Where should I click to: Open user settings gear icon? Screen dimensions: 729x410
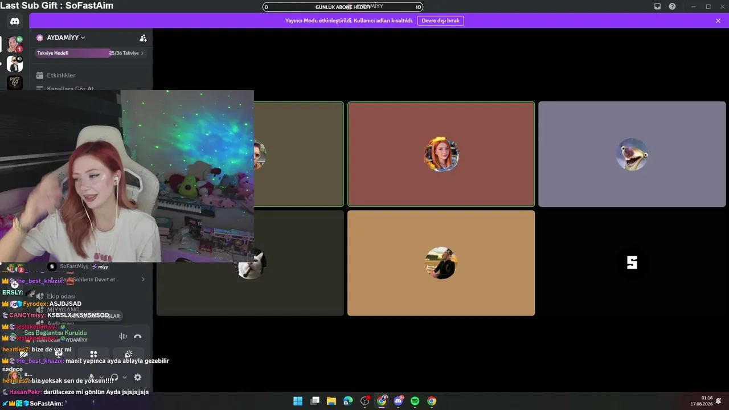click(137, 377)
